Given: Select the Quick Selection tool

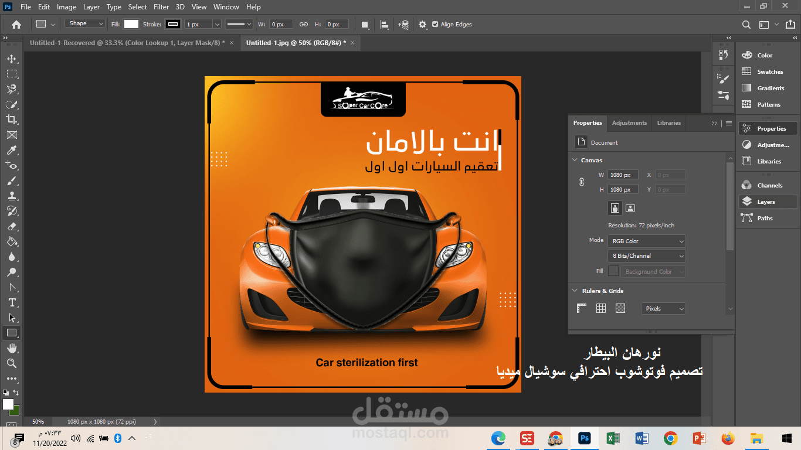Looking at the screenshot, I should click(x=11, y=104).
